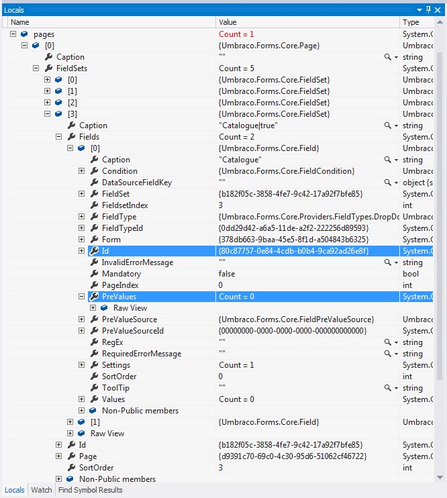Expand the Page property row
The width and height of the screenshot is (447, 498).
[59, 456]
